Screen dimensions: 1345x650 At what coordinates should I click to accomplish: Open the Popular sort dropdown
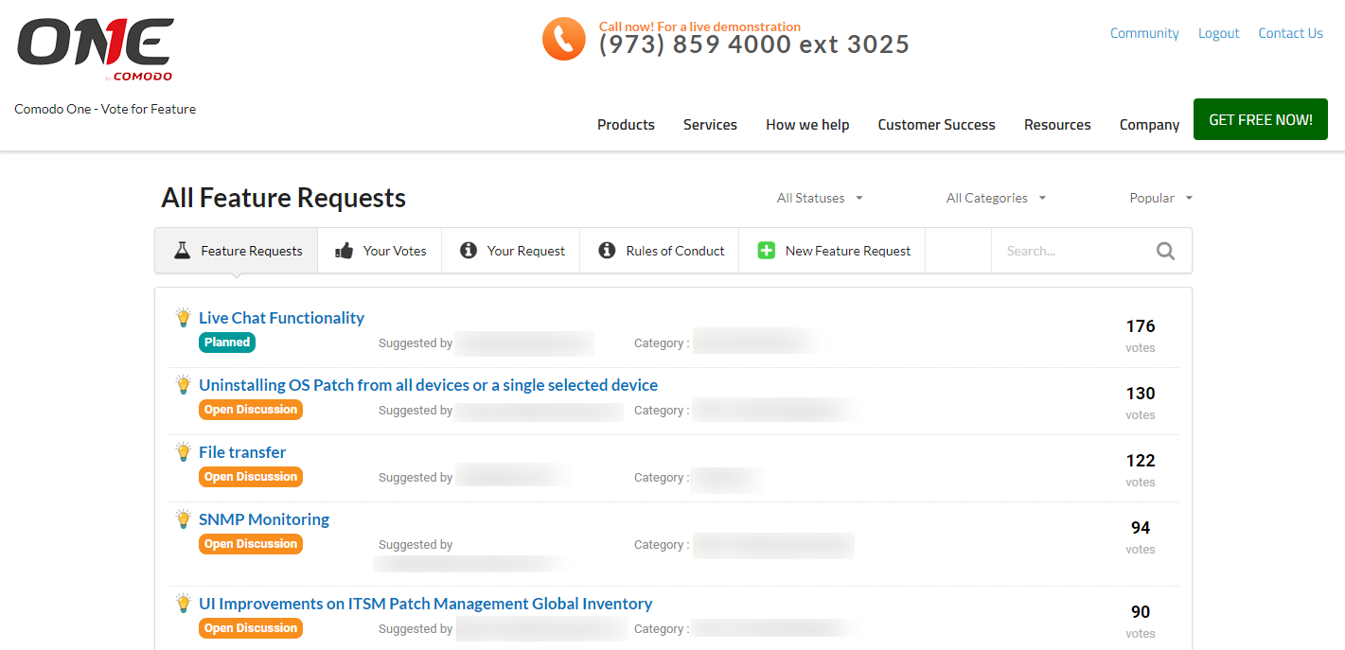point(1160,198)
